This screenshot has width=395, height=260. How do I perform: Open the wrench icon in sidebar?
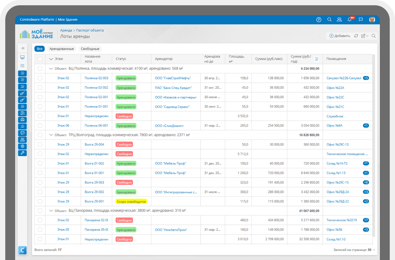(x=22, y=153)
